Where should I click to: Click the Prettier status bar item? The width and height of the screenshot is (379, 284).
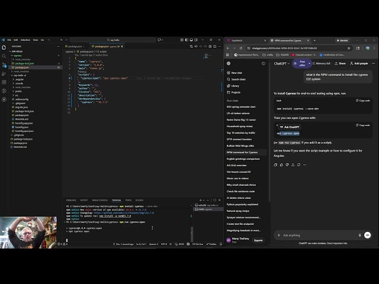(211, 244)
